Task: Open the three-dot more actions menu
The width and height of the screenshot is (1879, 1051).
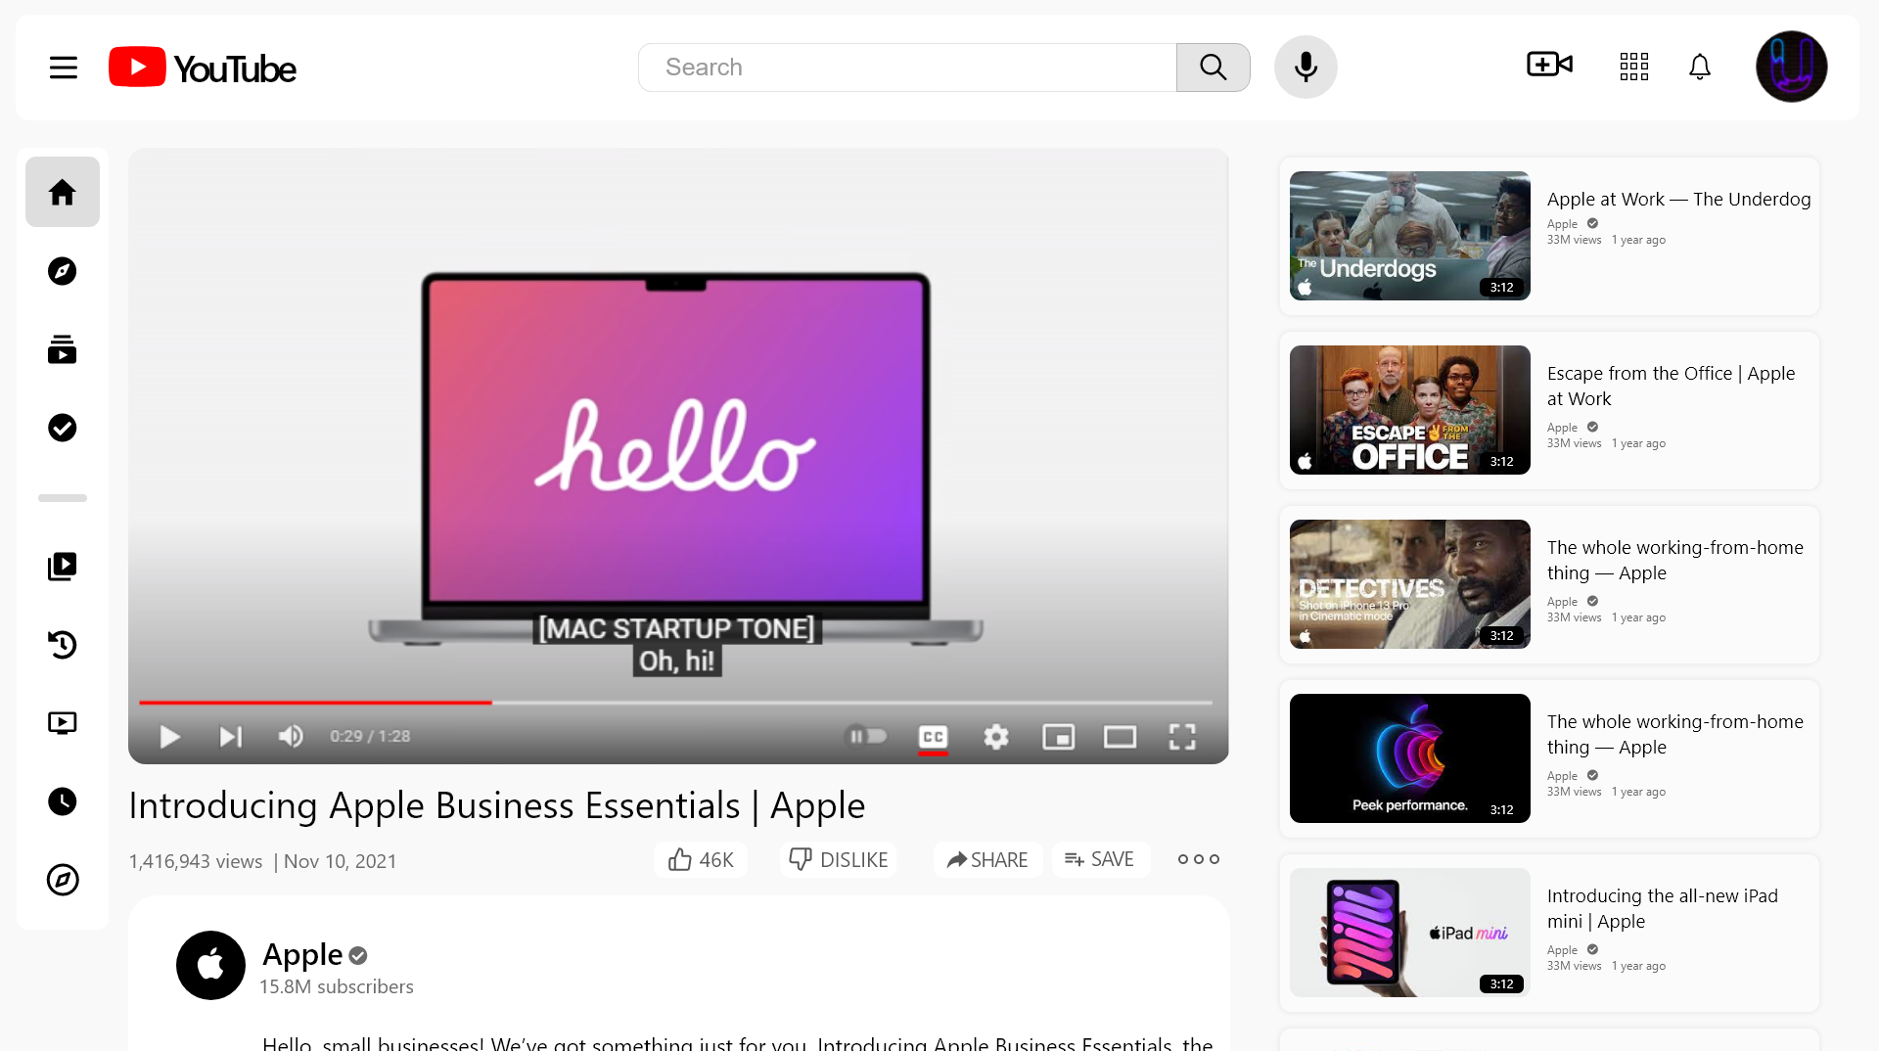Action: pos(1198,859)
